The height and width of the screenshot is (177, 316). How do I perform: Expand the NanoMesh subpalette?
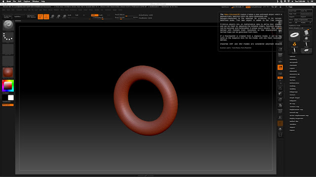pos(293,65)
